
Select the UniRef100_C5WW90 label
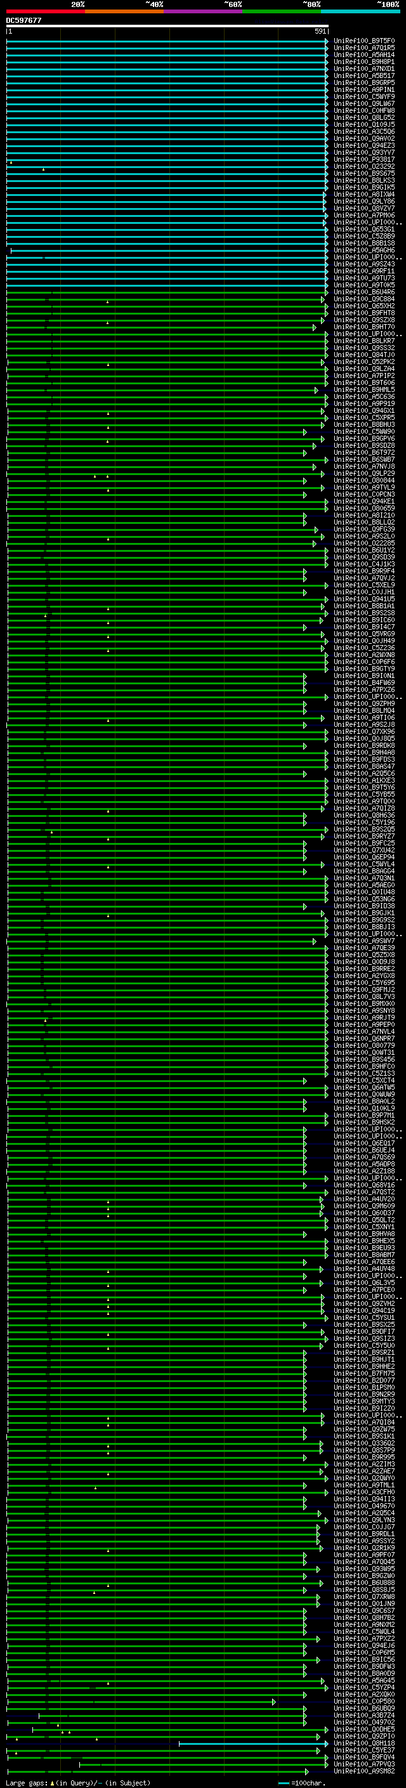364,432
